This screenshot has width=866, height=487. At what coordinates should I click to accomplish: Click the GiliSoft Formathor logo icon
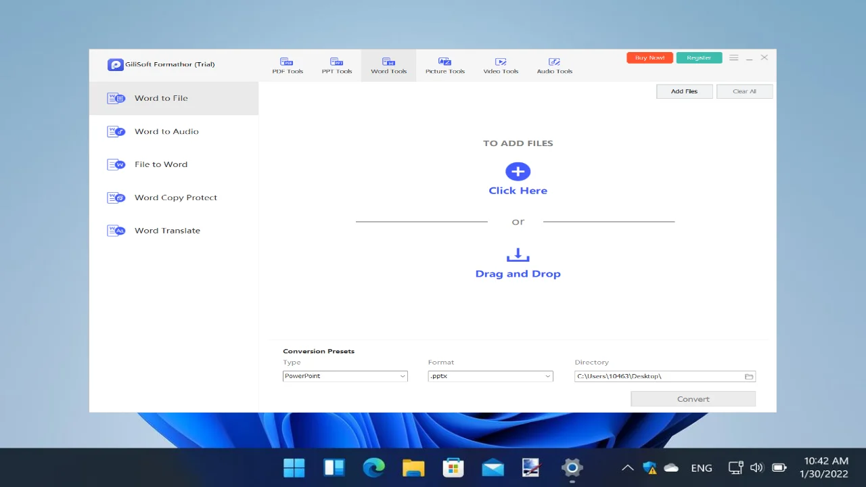[x=115, y=65]
